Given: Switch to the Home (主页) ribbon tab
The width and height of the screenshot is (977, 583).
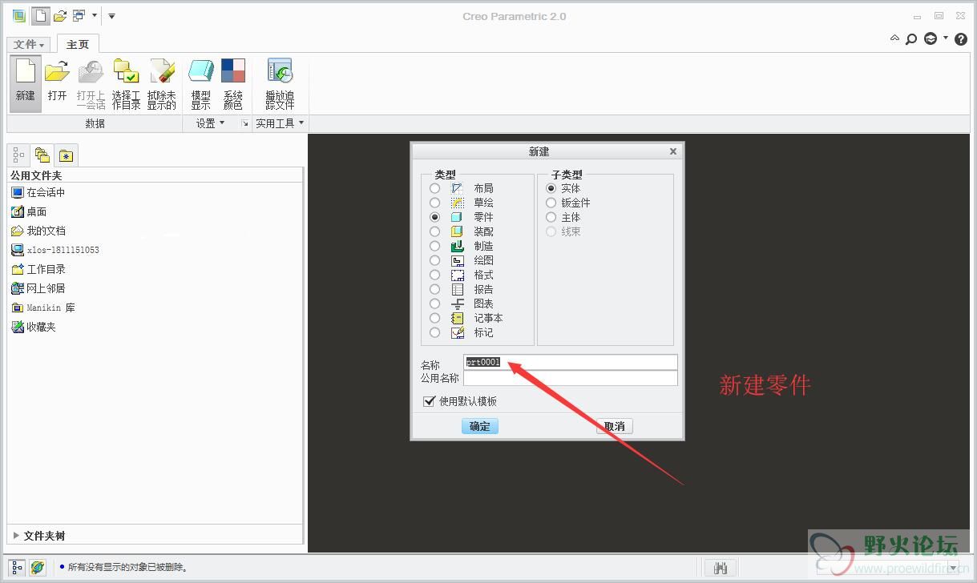Looking at the screenshot, I should (78, 45).
